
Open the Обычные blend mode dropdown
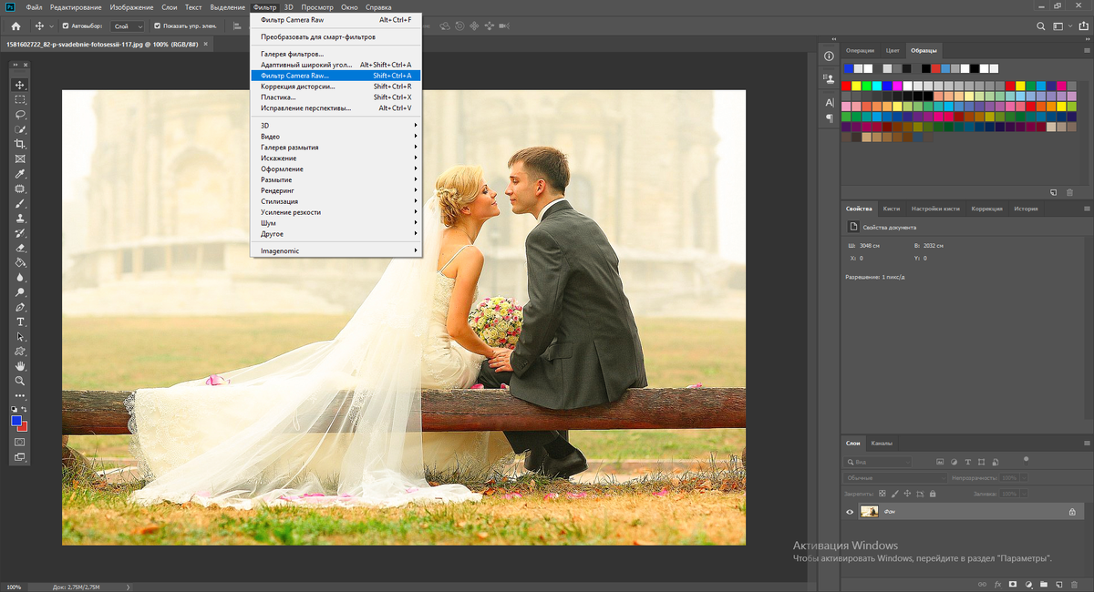pos(896,477)
